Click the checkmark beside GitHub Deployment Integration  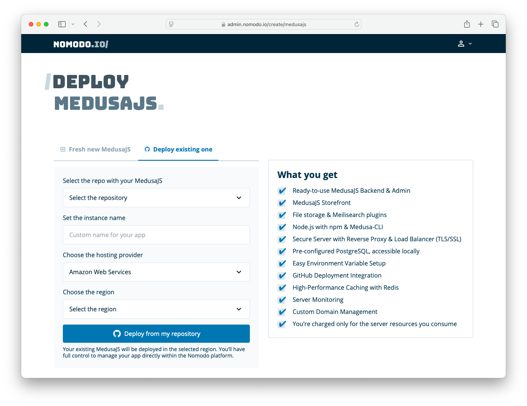tap(282, 276)
